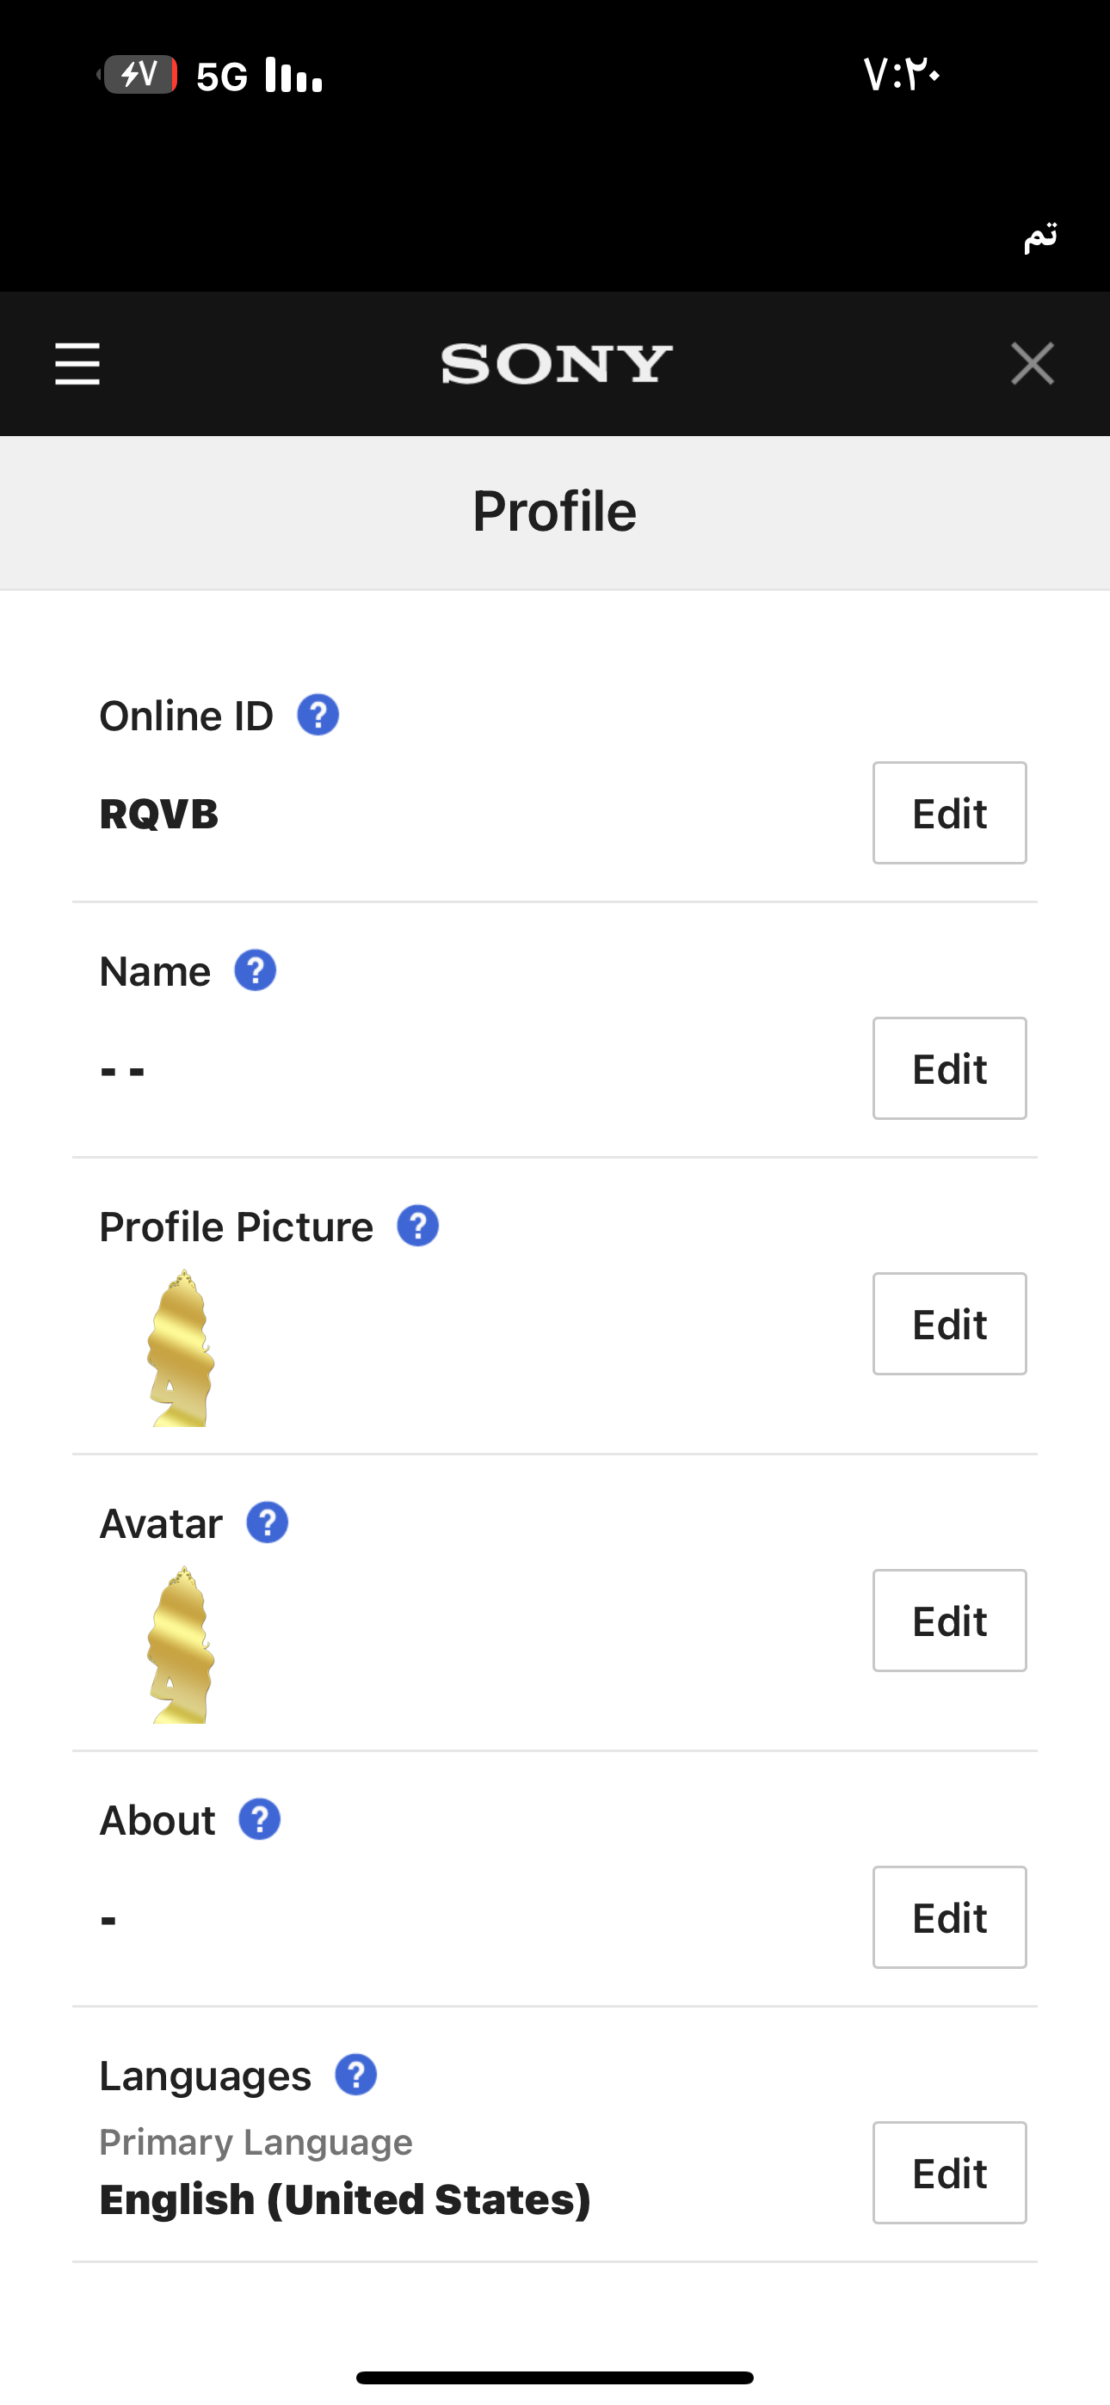The width and height of the screenshot is (1110, 2405).
Task: Tap the gold Profile Picture thumbnail
Action: point(182,1348)
